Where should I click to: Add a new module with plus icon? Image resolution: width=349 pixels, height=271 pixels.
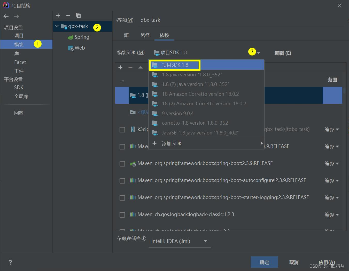click(x=58, y=15)
